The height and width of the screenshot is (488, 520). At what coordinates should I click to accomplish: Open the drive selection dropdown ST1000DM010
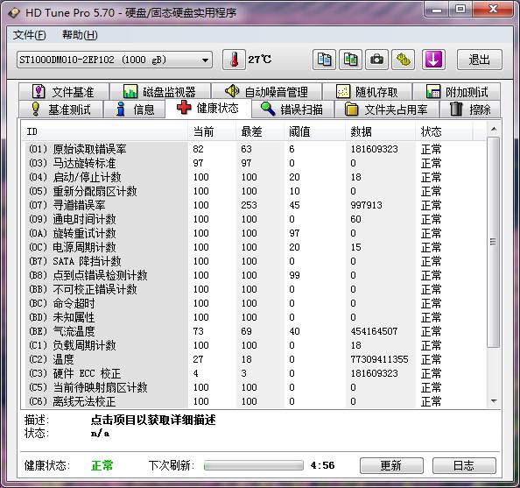pyautogui.click(x=115, y=60)
